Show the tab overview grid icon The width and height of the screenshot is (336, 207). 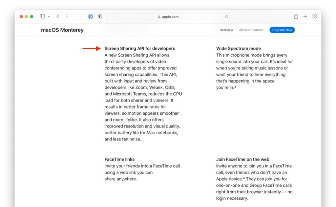(314, 16)
